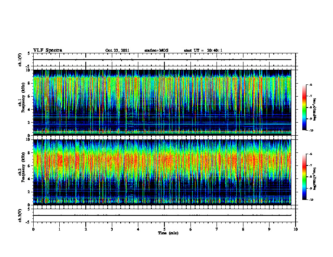Click the "Time (min)" x-axis title
Image resolution: width=333 pixels, height=257 pixels.
(x=168, y=233)
